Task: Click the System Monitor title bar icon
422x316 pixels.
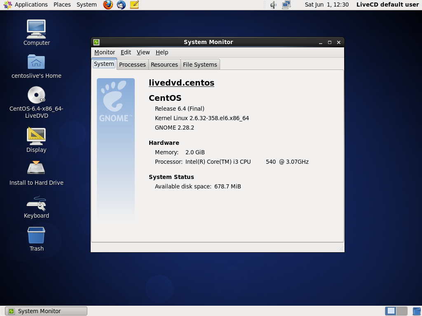Action: pos(96,42)
